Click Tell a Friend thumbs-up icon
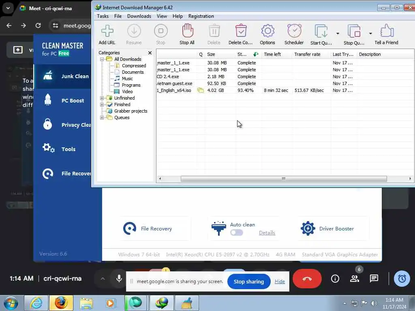Viewport: 415px width, 311px height. coord(386,34)
